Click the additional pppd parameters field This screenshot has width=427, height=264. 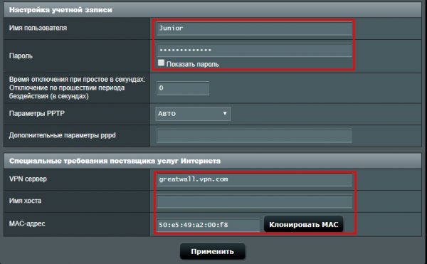point(254,136)
